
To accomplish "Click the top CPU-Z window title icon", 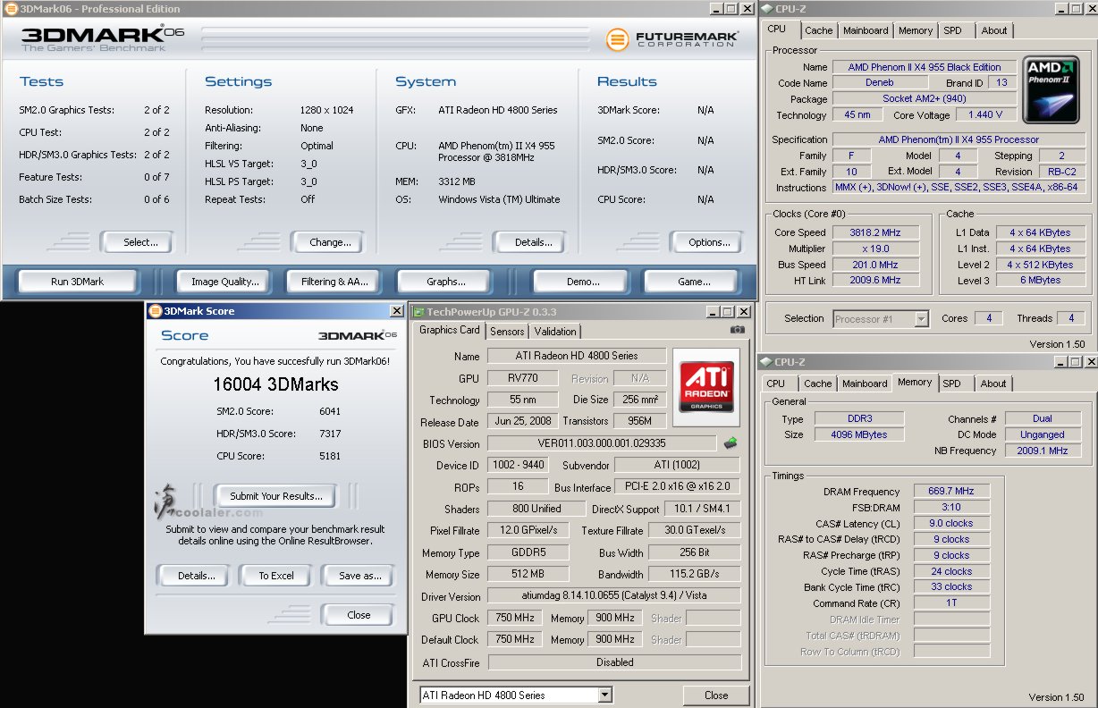I will tap(766, 10).
